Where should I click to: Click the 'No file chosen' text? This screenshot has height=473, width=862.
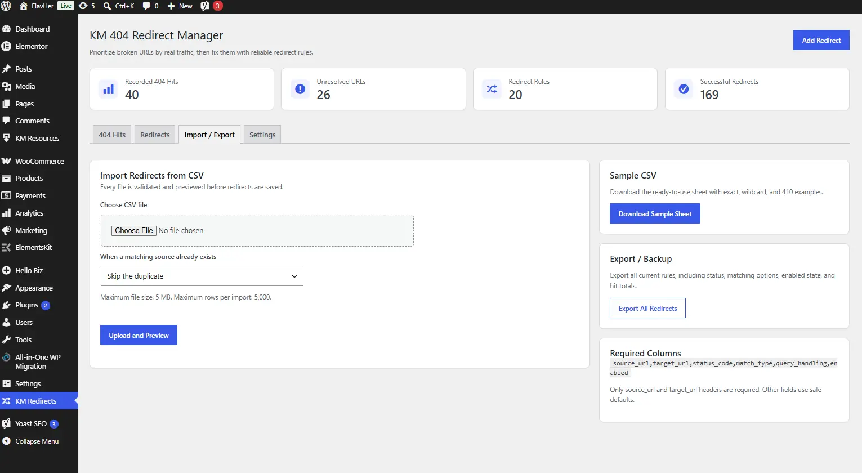[x=181, y=230]
